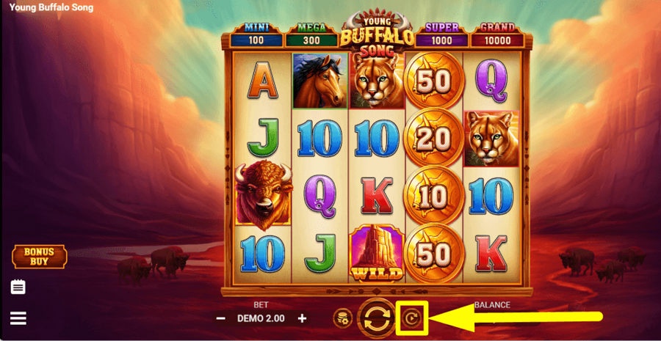
Task: Click the Young Buffalo Song logo
Action: [x=377, y=32]
